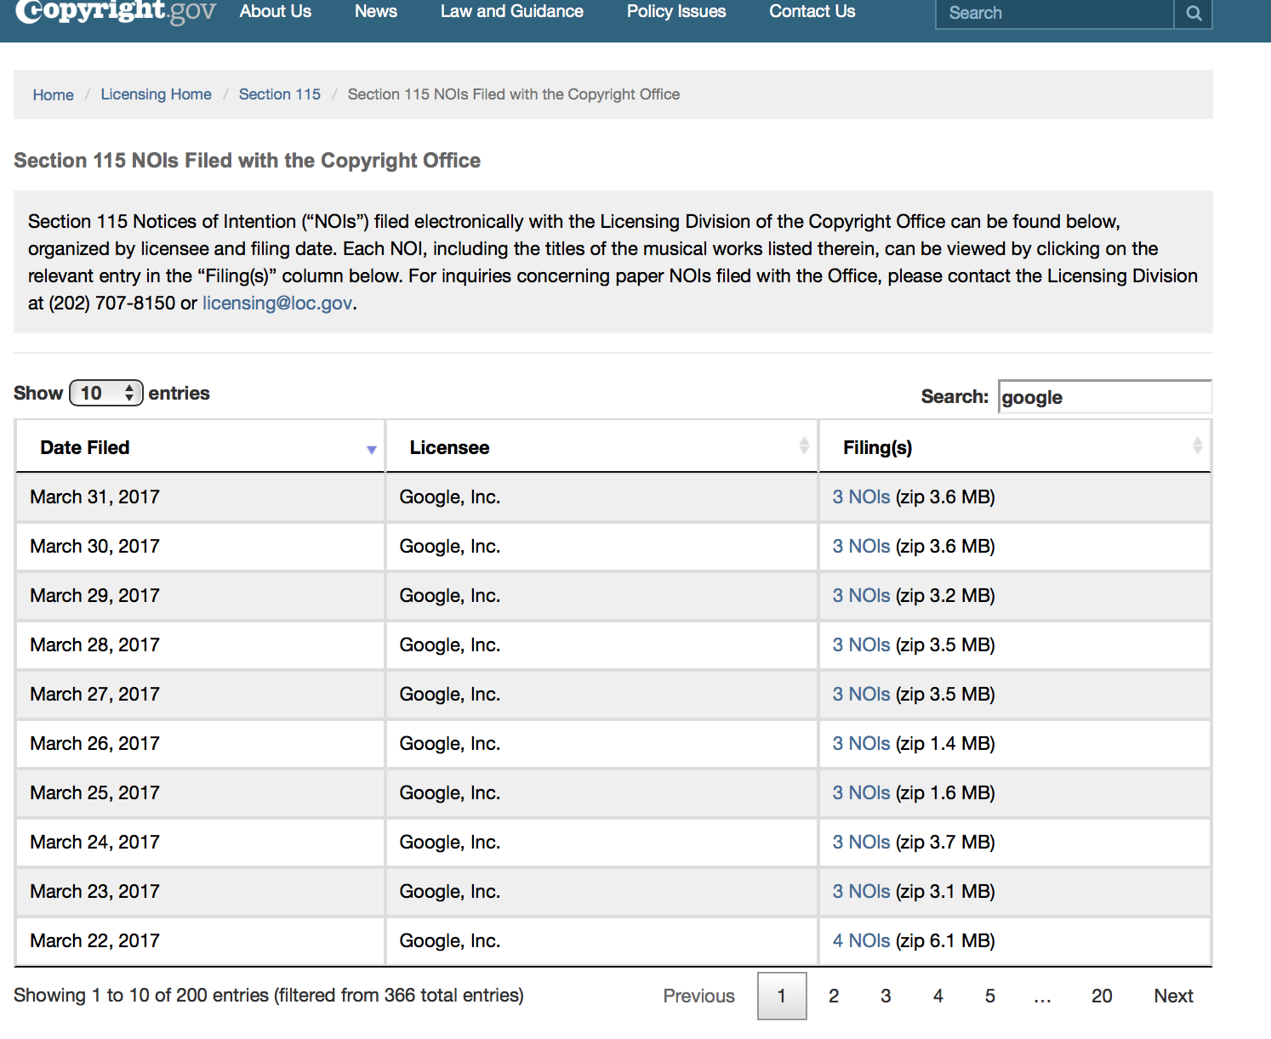The width and height of the screenshot is (1271, 1039).
Task: Click the table Search field containing google
Action: tap(1103, 397)
